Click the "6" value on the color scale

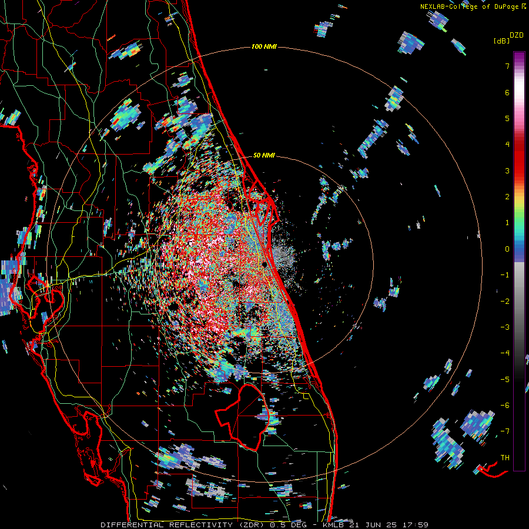tap(507, 92)
